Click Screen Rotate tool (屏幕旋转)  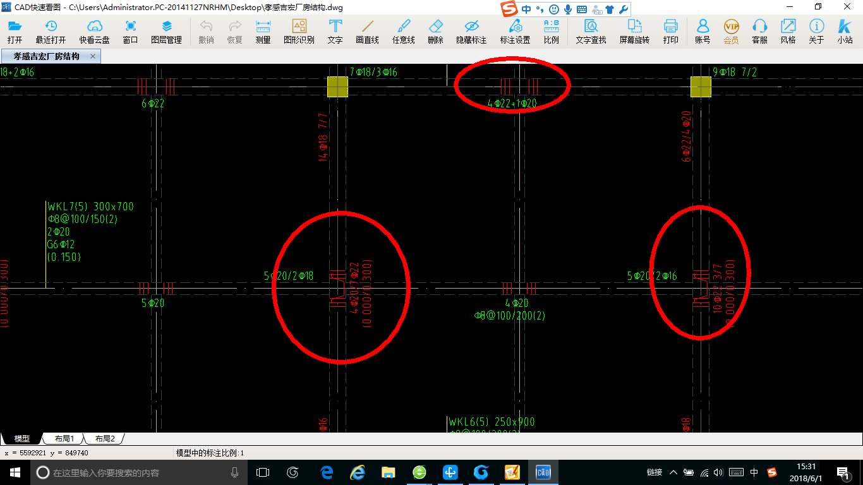point(634,32)
